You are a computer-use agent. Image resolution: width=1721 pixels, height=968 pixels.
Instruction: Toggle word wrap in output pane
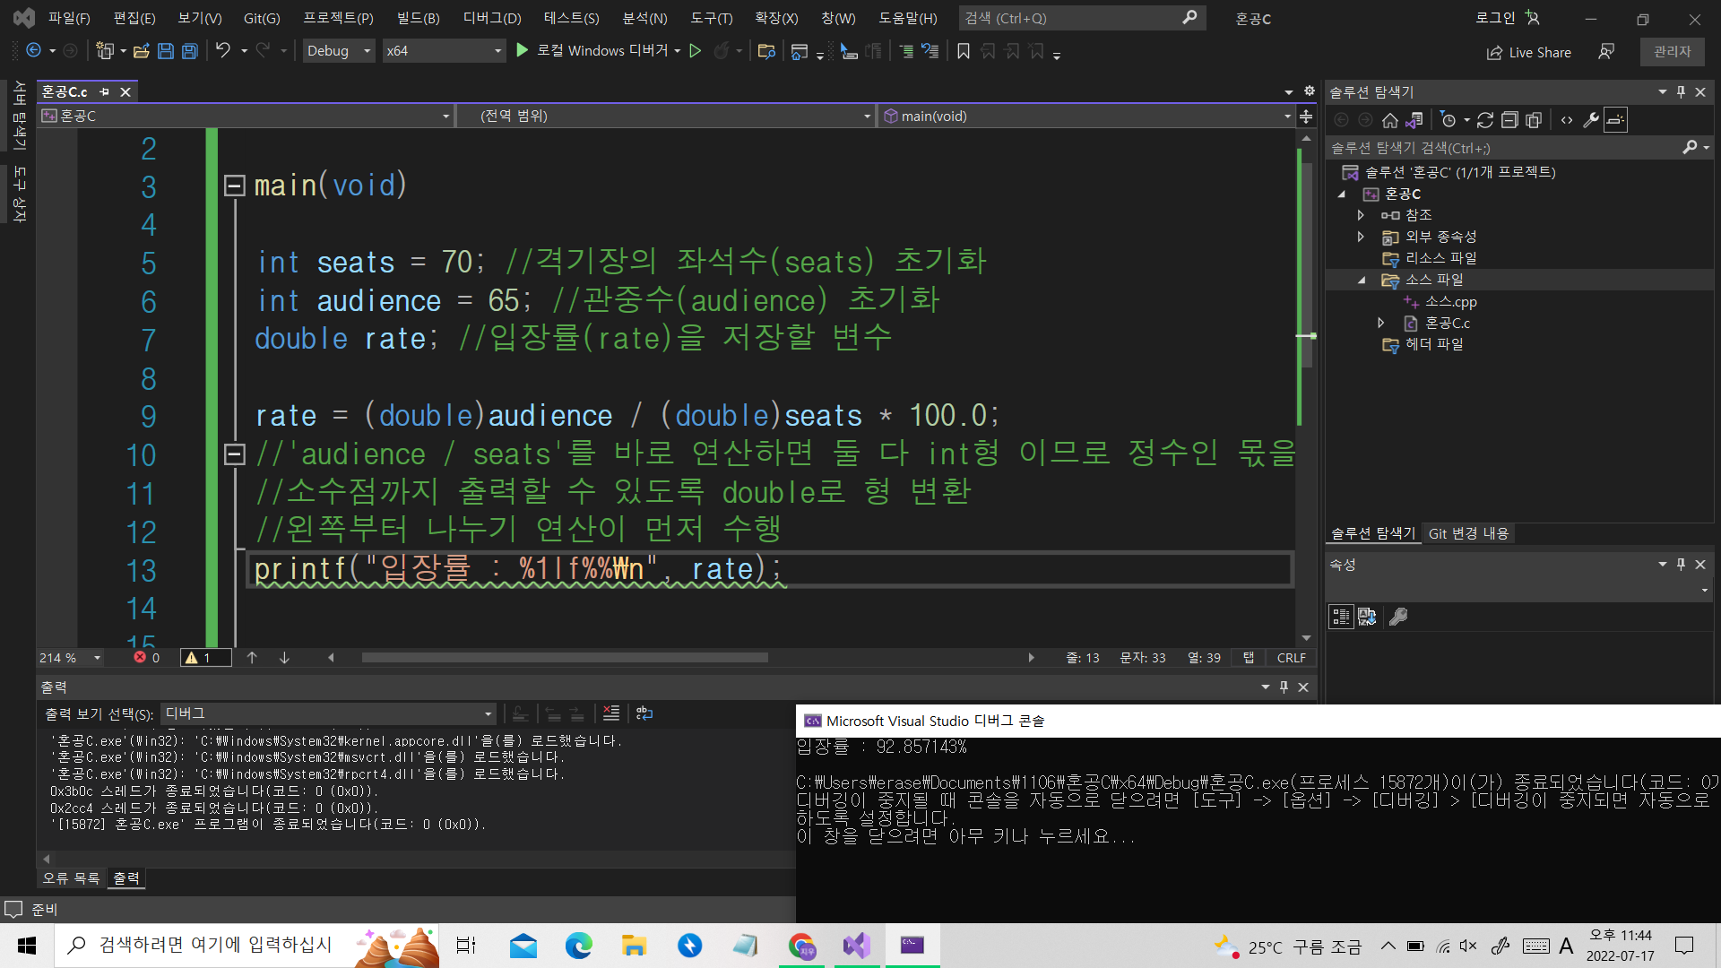point(644,713)
